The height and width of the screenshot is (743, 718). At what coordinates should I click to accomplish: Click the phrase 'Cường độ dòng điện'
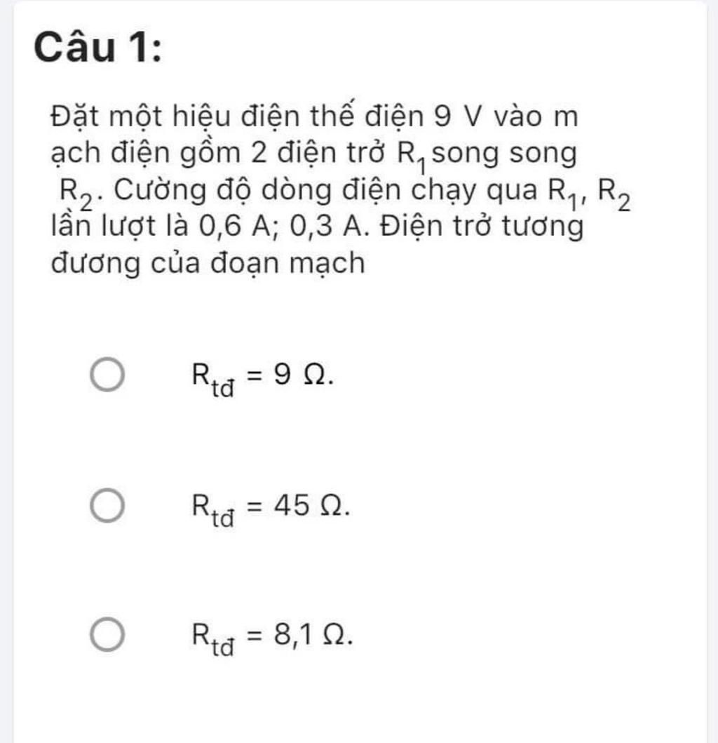[257, 190]
